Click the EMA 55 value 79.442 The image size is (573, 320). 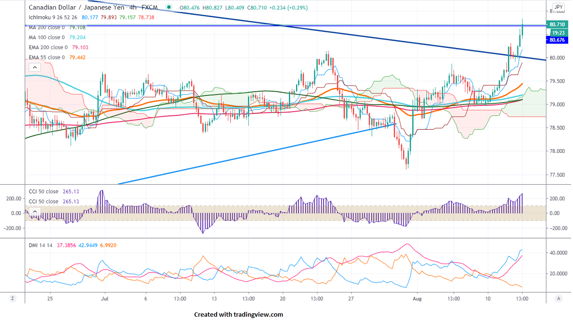(x=78, y=57)
